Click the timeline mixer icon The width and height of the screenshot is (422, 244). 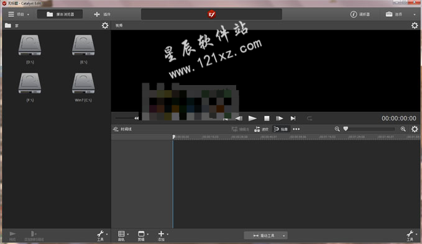pyautogui.click(x=116, y=129)
